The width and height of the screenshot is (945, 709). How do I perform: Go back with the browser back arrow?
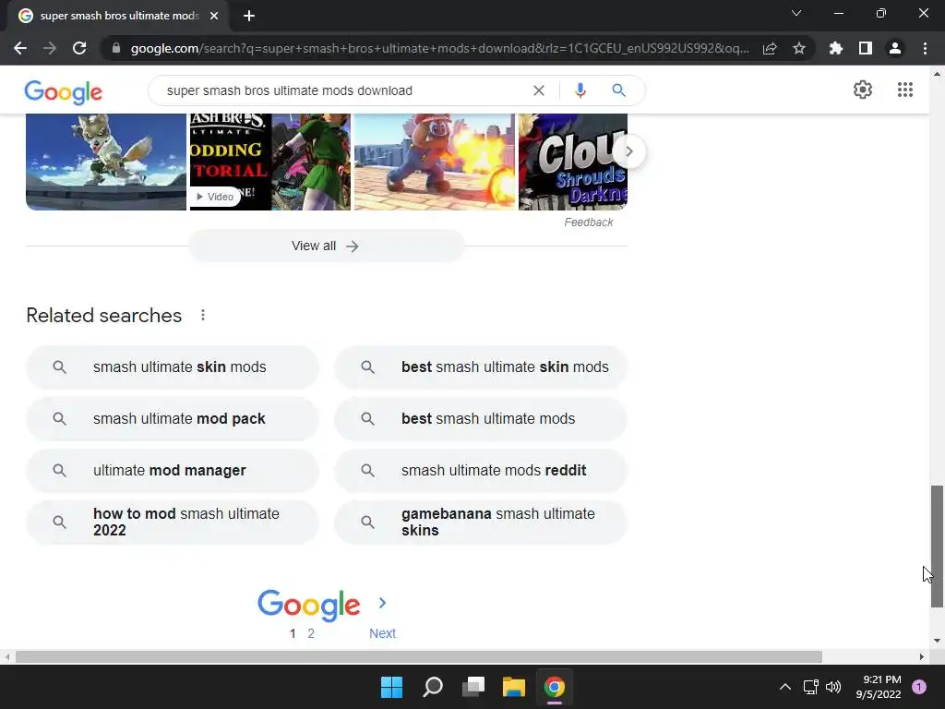[20, 48]
